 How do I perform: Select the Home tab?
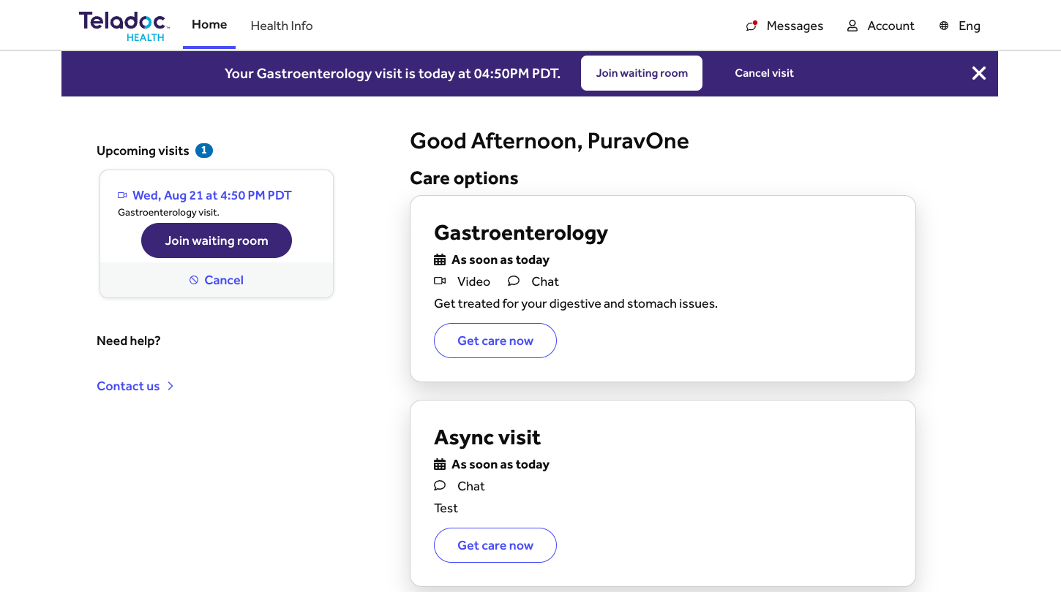209,25
